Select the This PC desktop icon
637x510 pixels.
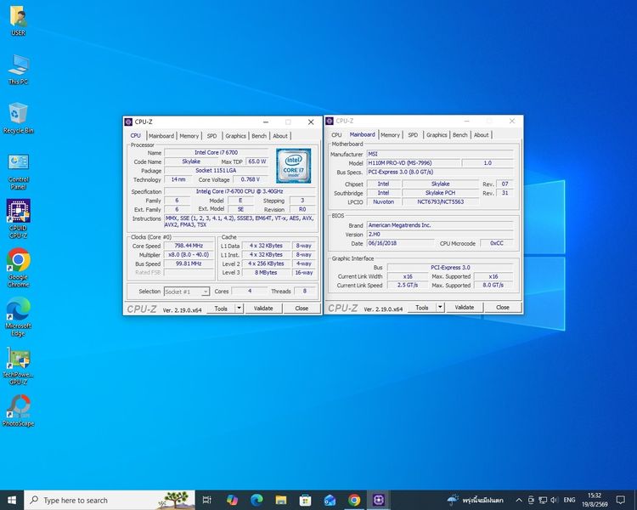coord(18,70)
